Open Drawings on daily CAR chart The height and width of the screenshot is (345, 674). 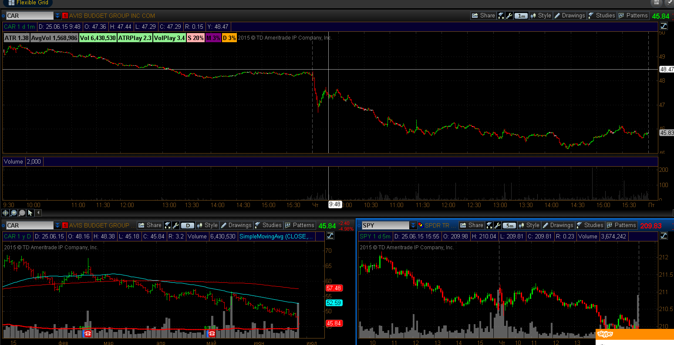[236, 225]
